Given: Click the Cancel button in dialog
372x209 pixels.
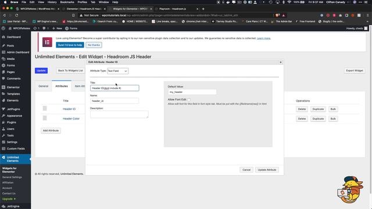Looking at the screenshot, I should click(x=246, y=170).
